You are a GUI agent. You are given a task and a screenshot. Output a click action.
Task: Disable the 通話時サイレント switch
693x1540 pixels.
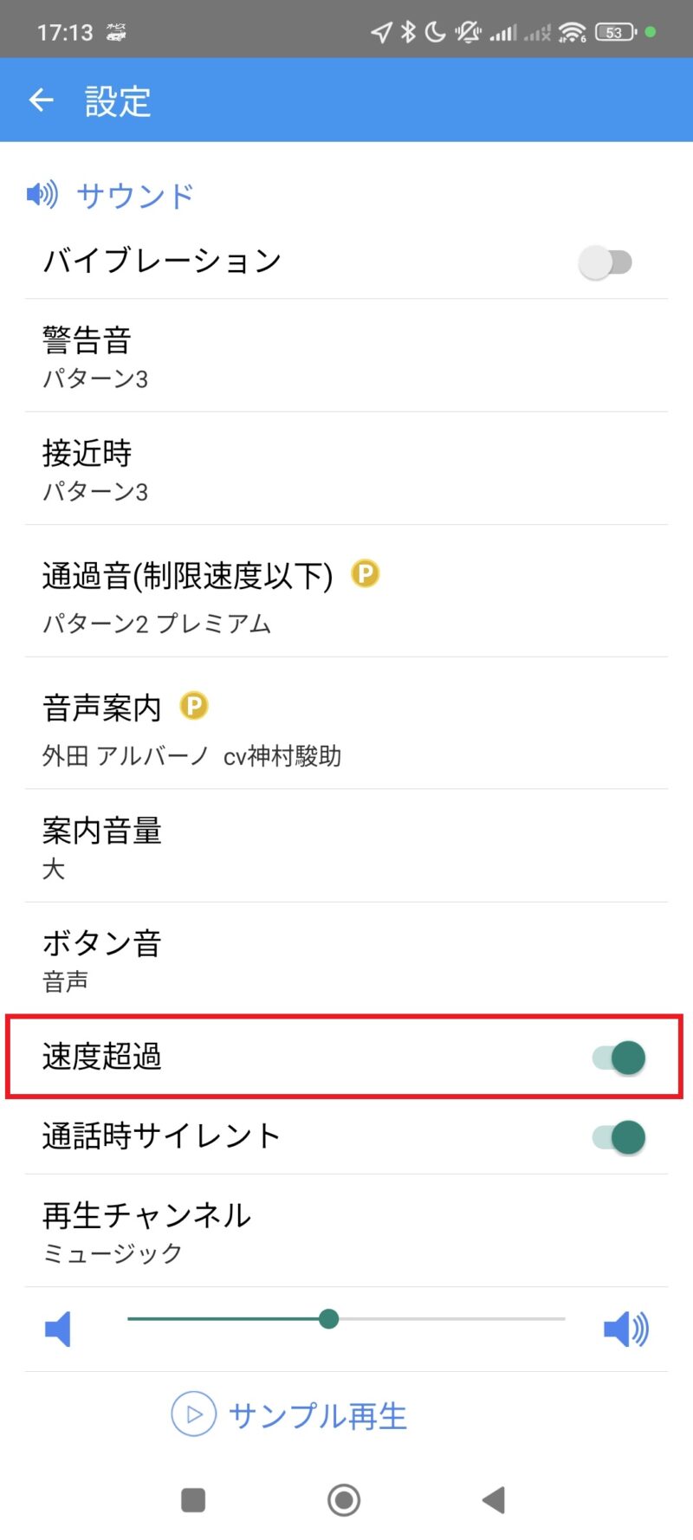point(619,1137)
